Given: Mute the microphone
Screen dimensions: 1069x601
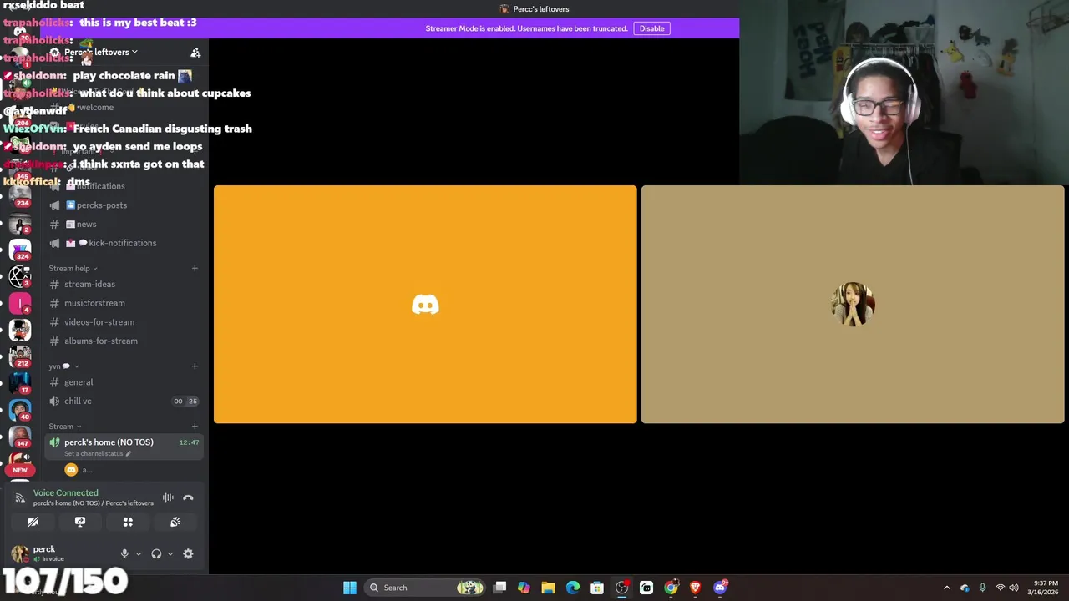Looking at the screenshot, I should pyautogui.click(x=124, y=553).
